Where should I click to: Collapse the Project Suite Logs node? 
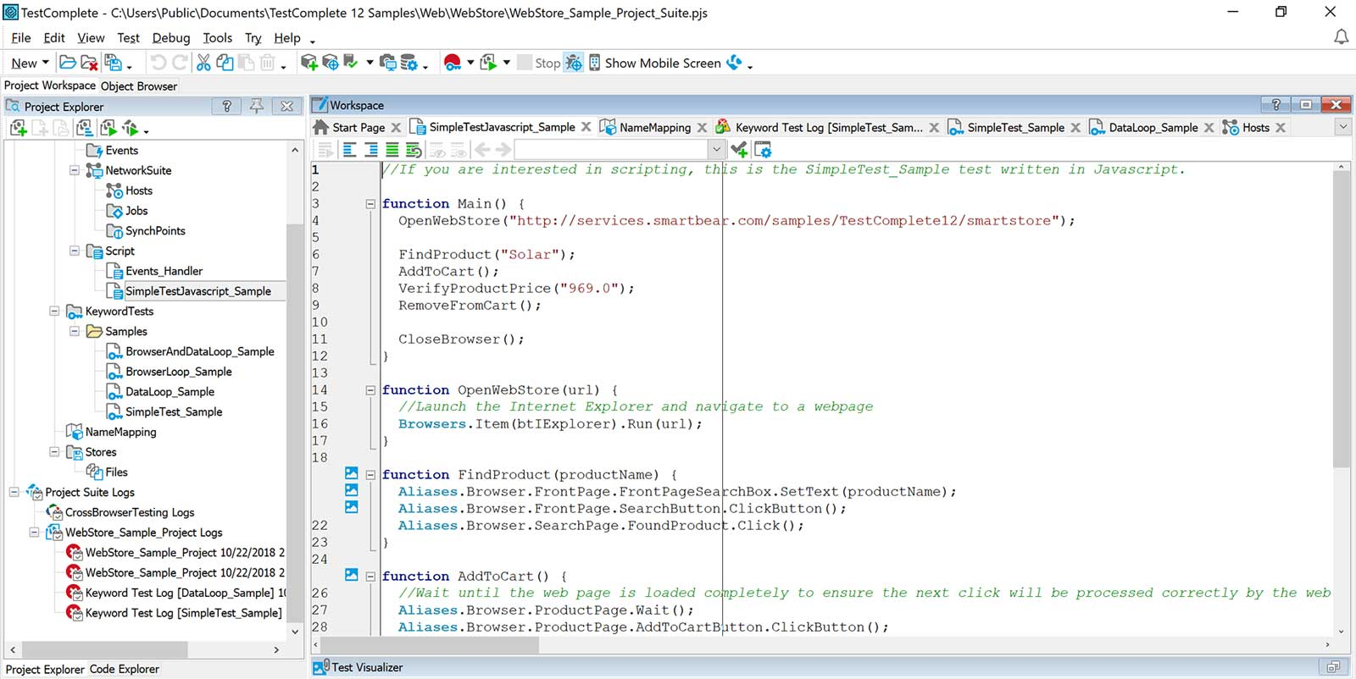[x=14, y=492]
